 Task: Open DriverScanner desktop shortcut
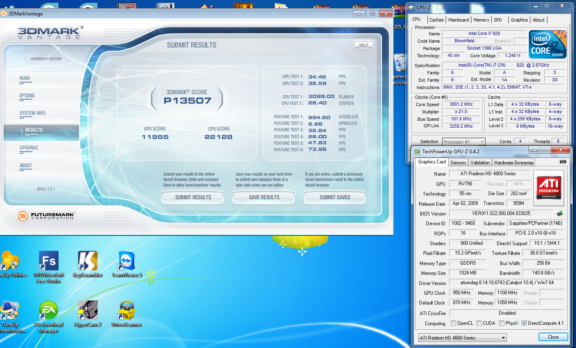pyautogui.click(x=127, y=314)
